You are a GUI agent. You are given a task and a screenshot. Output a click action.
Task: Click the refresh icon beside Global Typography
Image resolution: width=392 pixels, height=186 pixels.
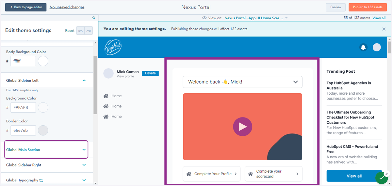41,180
